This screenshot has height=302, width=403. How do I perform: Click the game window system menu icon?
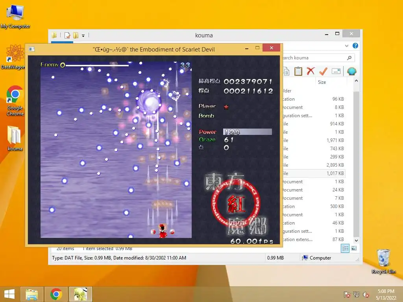point(31,49)
